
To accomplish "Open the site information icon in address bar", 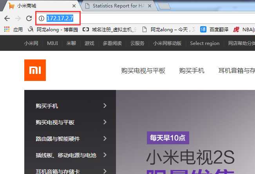I will point(42,18).
